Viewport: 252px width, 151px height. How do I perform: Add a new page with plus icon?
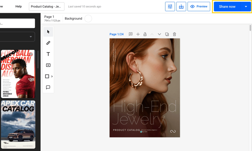[x=138, y=34]
